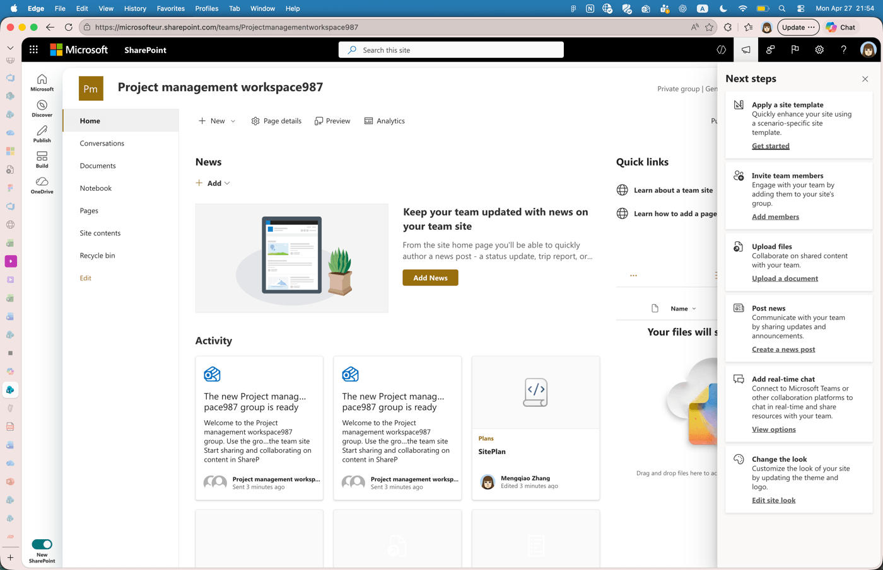Open Site contents in navigation

(x=100, y=233)
